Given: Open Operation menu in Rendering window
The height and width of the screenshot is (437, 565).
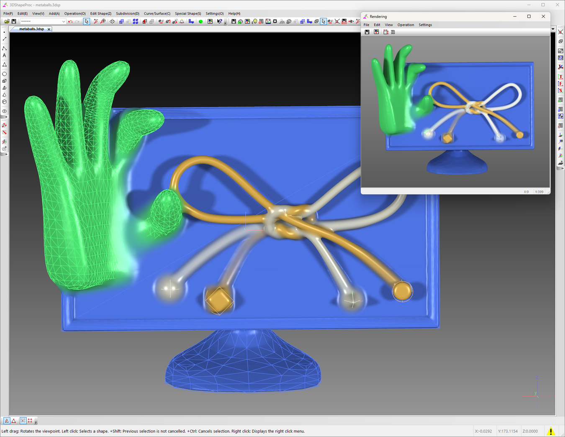Looking at the screenshot, I should pyautogui.click(x=405, y=25).
